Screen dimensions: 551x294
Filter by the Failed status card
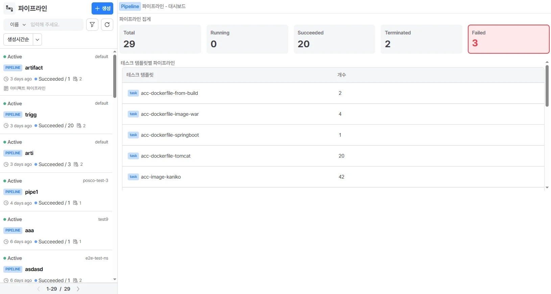point(509,39)
